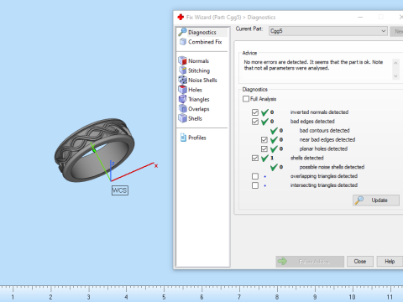
Task: Select the ring model in the viewport
Action: tap(94, 149)
